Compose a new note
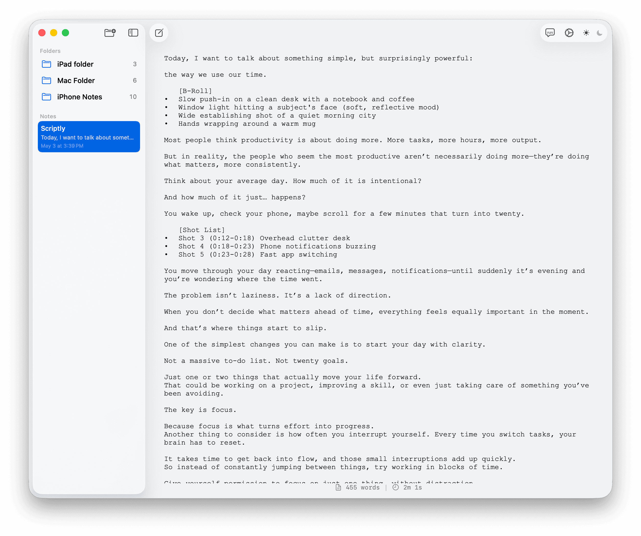This screenshot has width=641, height=536. [x=159, y=33]
